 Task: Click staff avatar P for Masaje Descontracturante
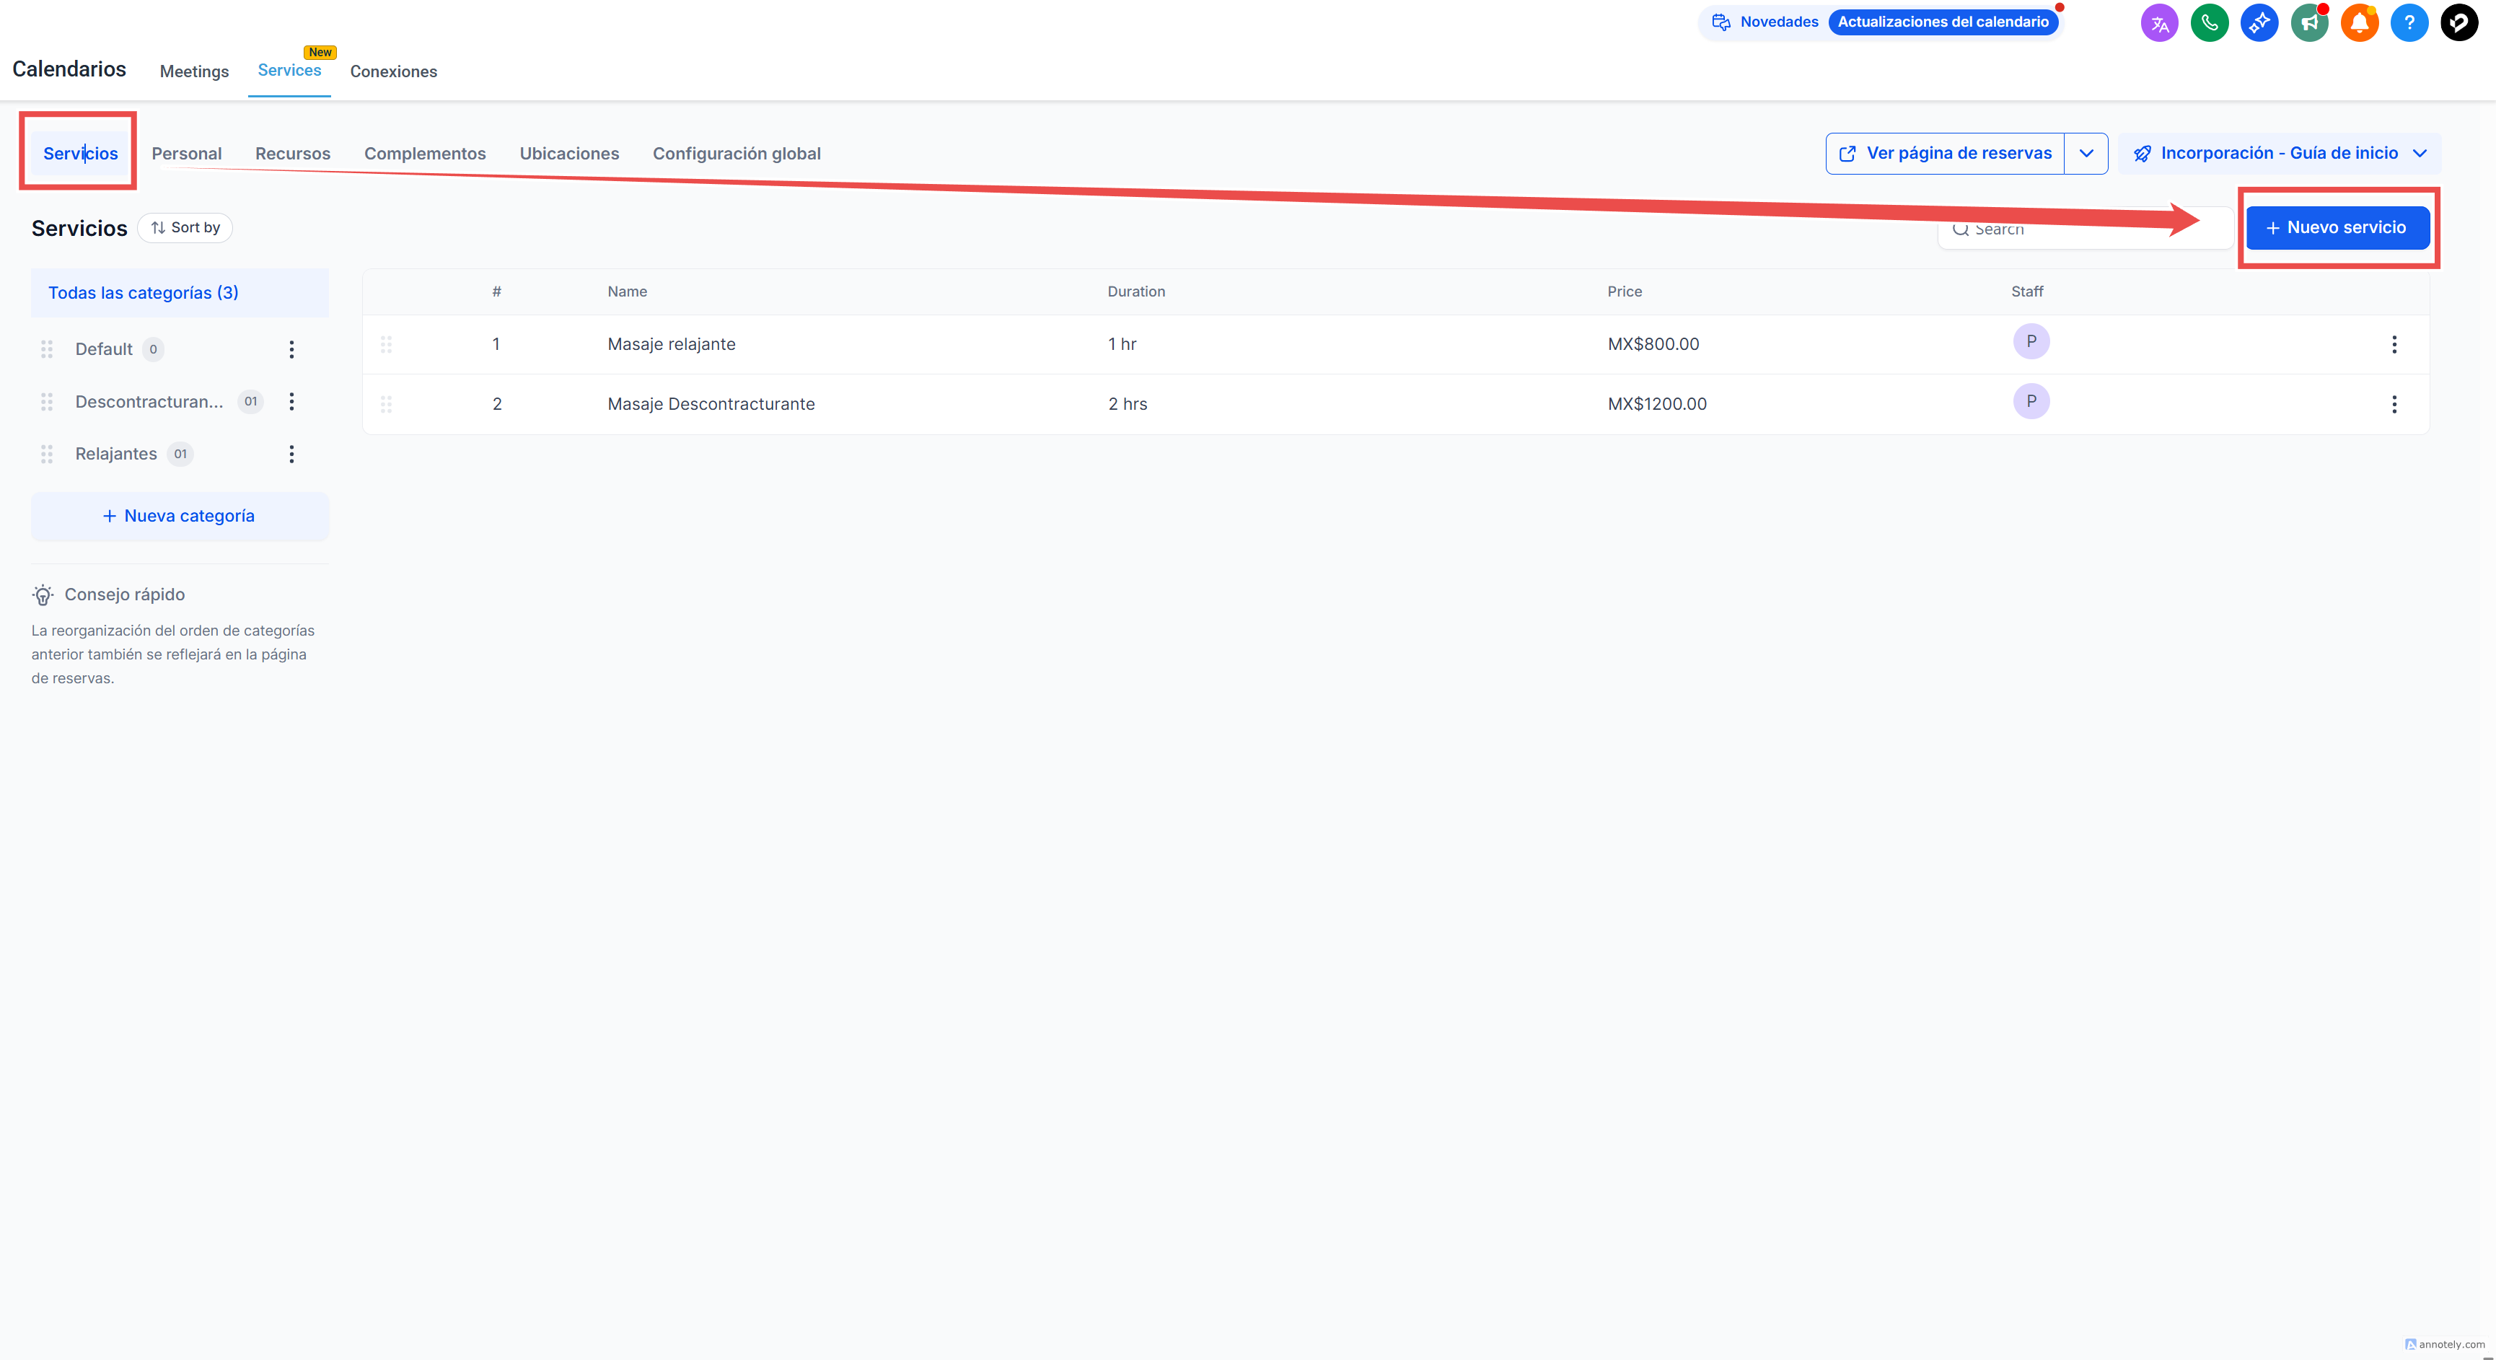pyautogui.click(x=2031, y=401)
